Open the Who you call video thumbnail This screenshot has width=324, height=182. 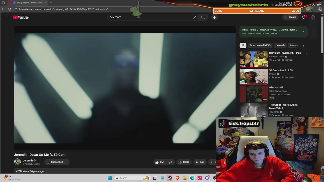254,94
